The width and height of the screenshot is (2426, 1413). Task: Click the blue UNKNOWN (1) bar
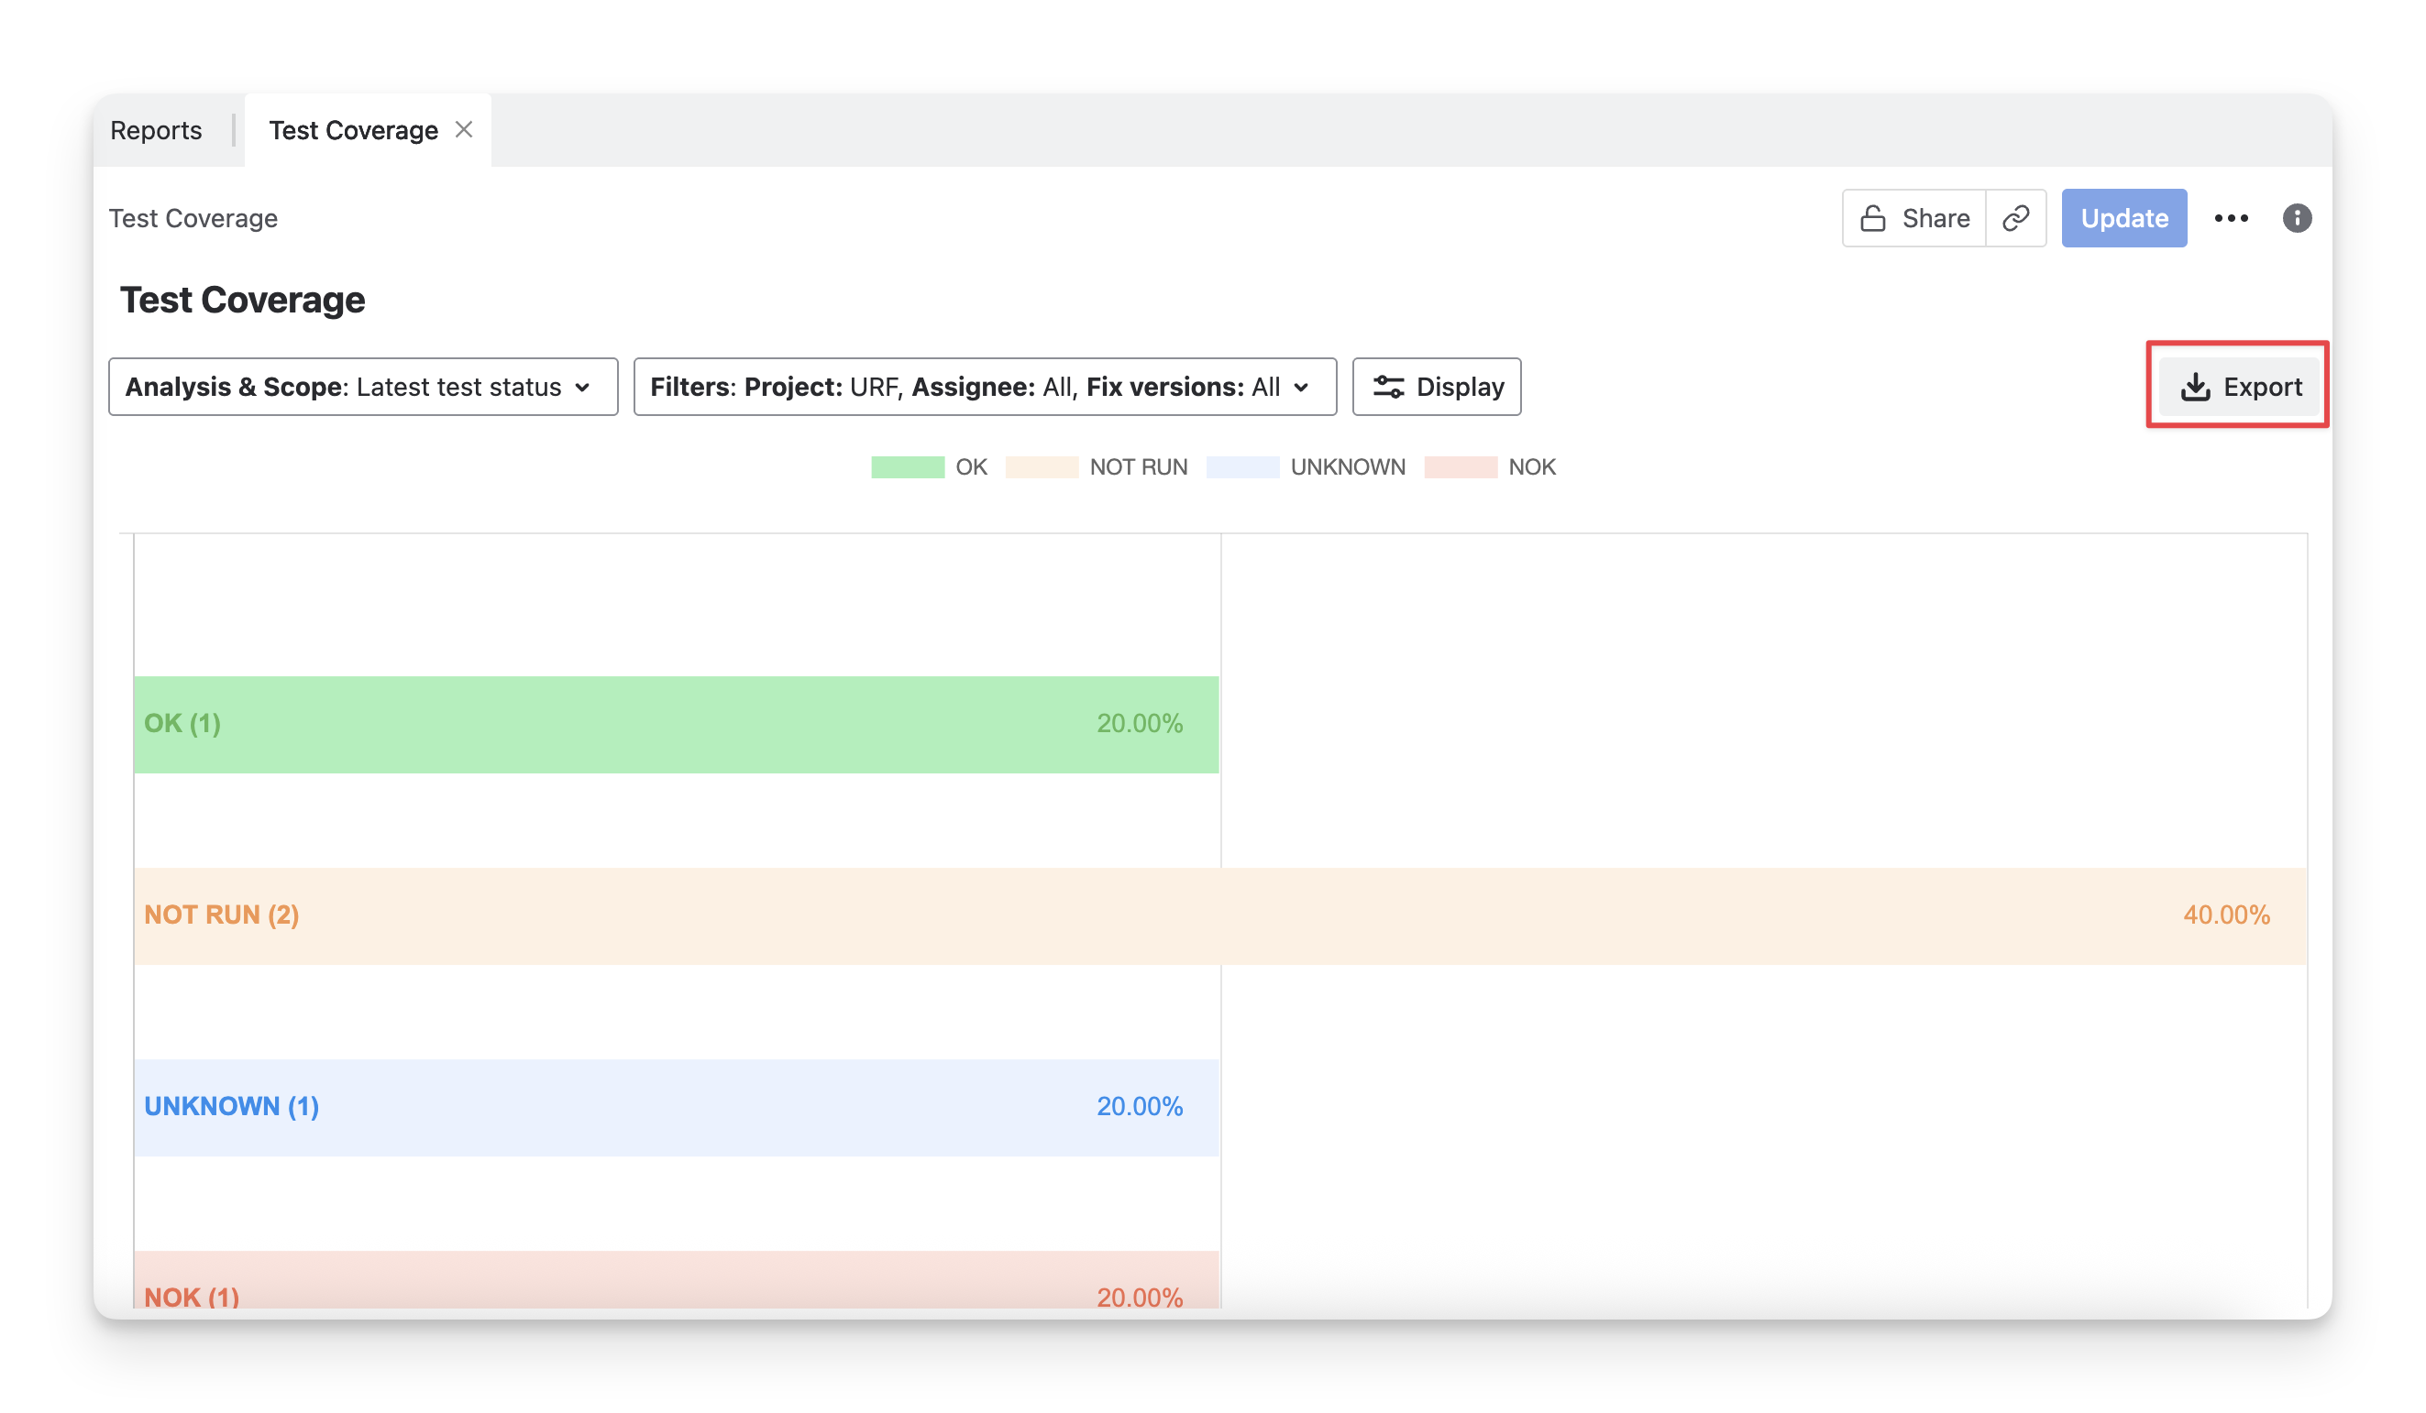(674, 1107)
